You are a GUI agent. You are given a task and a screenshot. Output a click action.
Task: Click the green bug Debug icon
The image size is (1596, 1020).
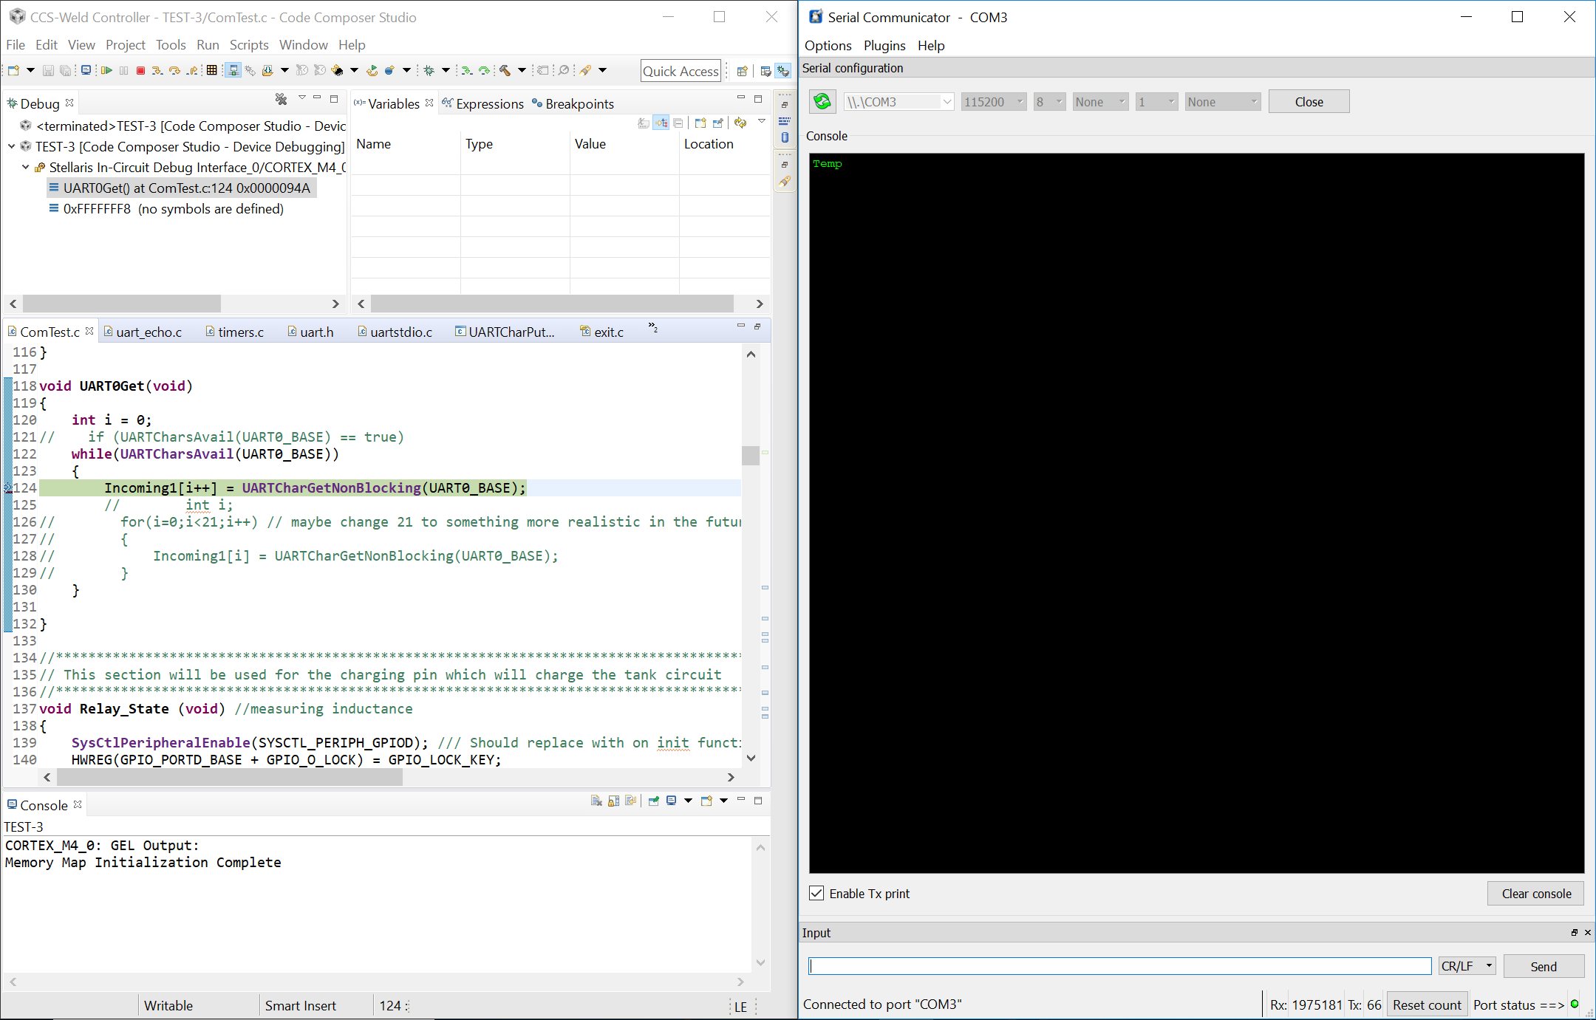tap(429, 71)
